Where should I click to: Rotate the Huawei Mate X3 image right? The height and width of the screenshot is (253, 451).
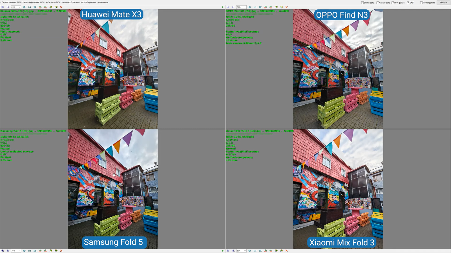[45, 7]
